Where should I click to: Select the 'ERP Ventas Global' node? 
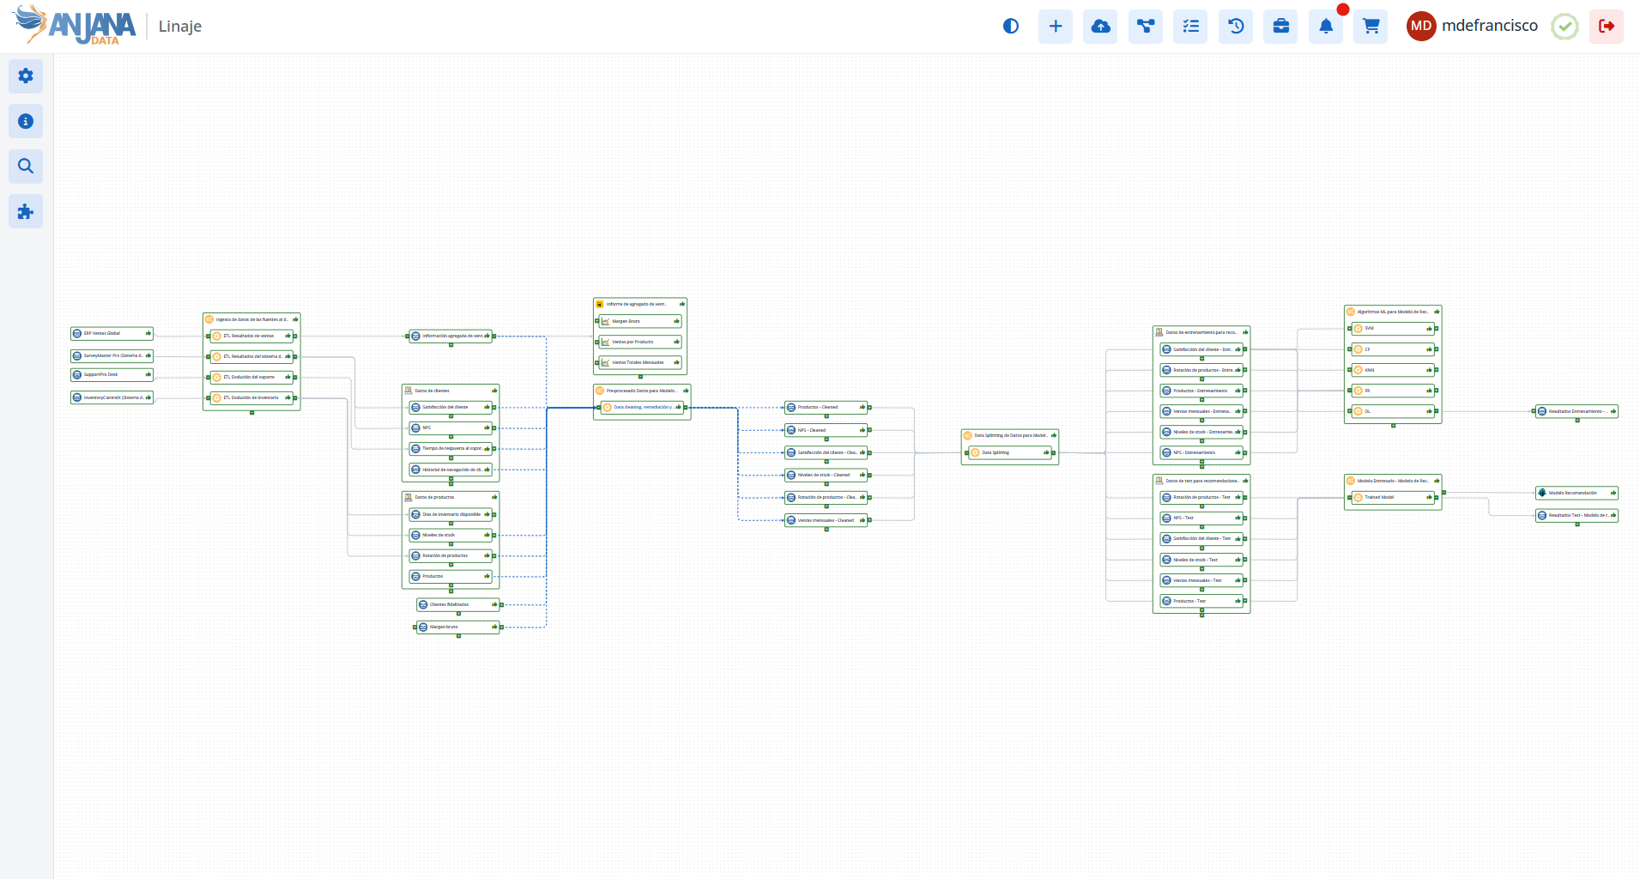(112, 333)
